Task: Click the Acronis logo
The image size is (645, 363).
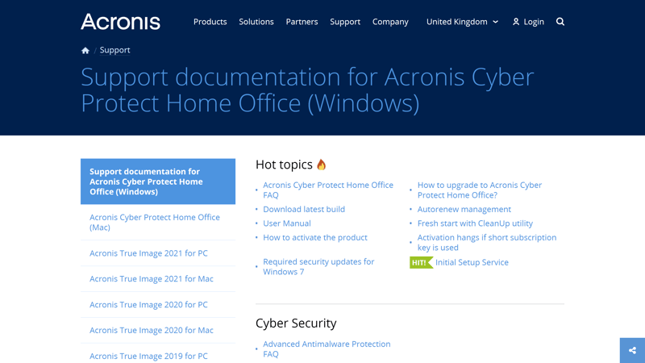Action: coord(120,22)
